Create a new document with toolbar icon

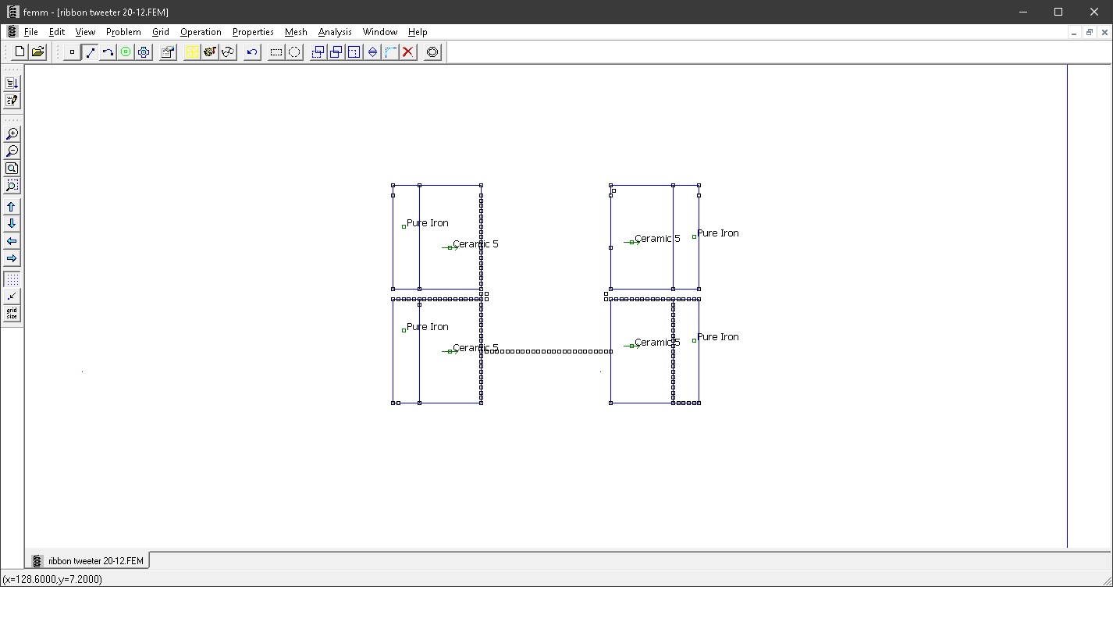coord(20,52)
